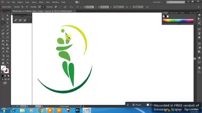Convert selected anchor points to corner
This screenshot has height=113, width=202.
click(23, 7)
